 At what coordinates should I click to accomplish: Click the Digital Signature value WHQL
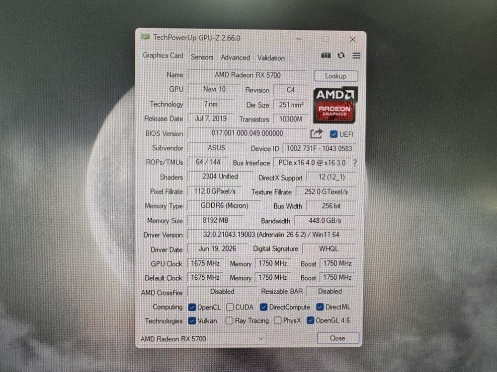[329, 248]
